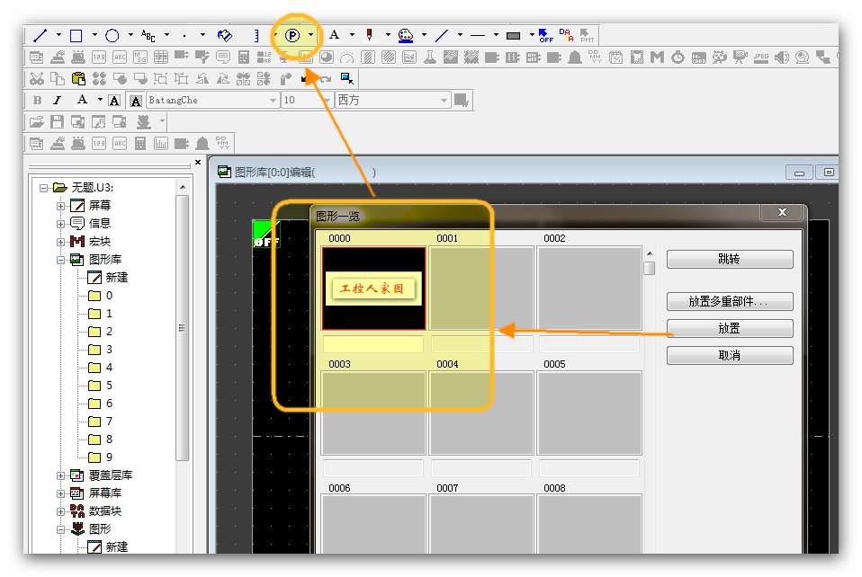Open the BatangChe font dropdown
The height and width of the screenshot is (577, 862).
(x=274, y=100)
